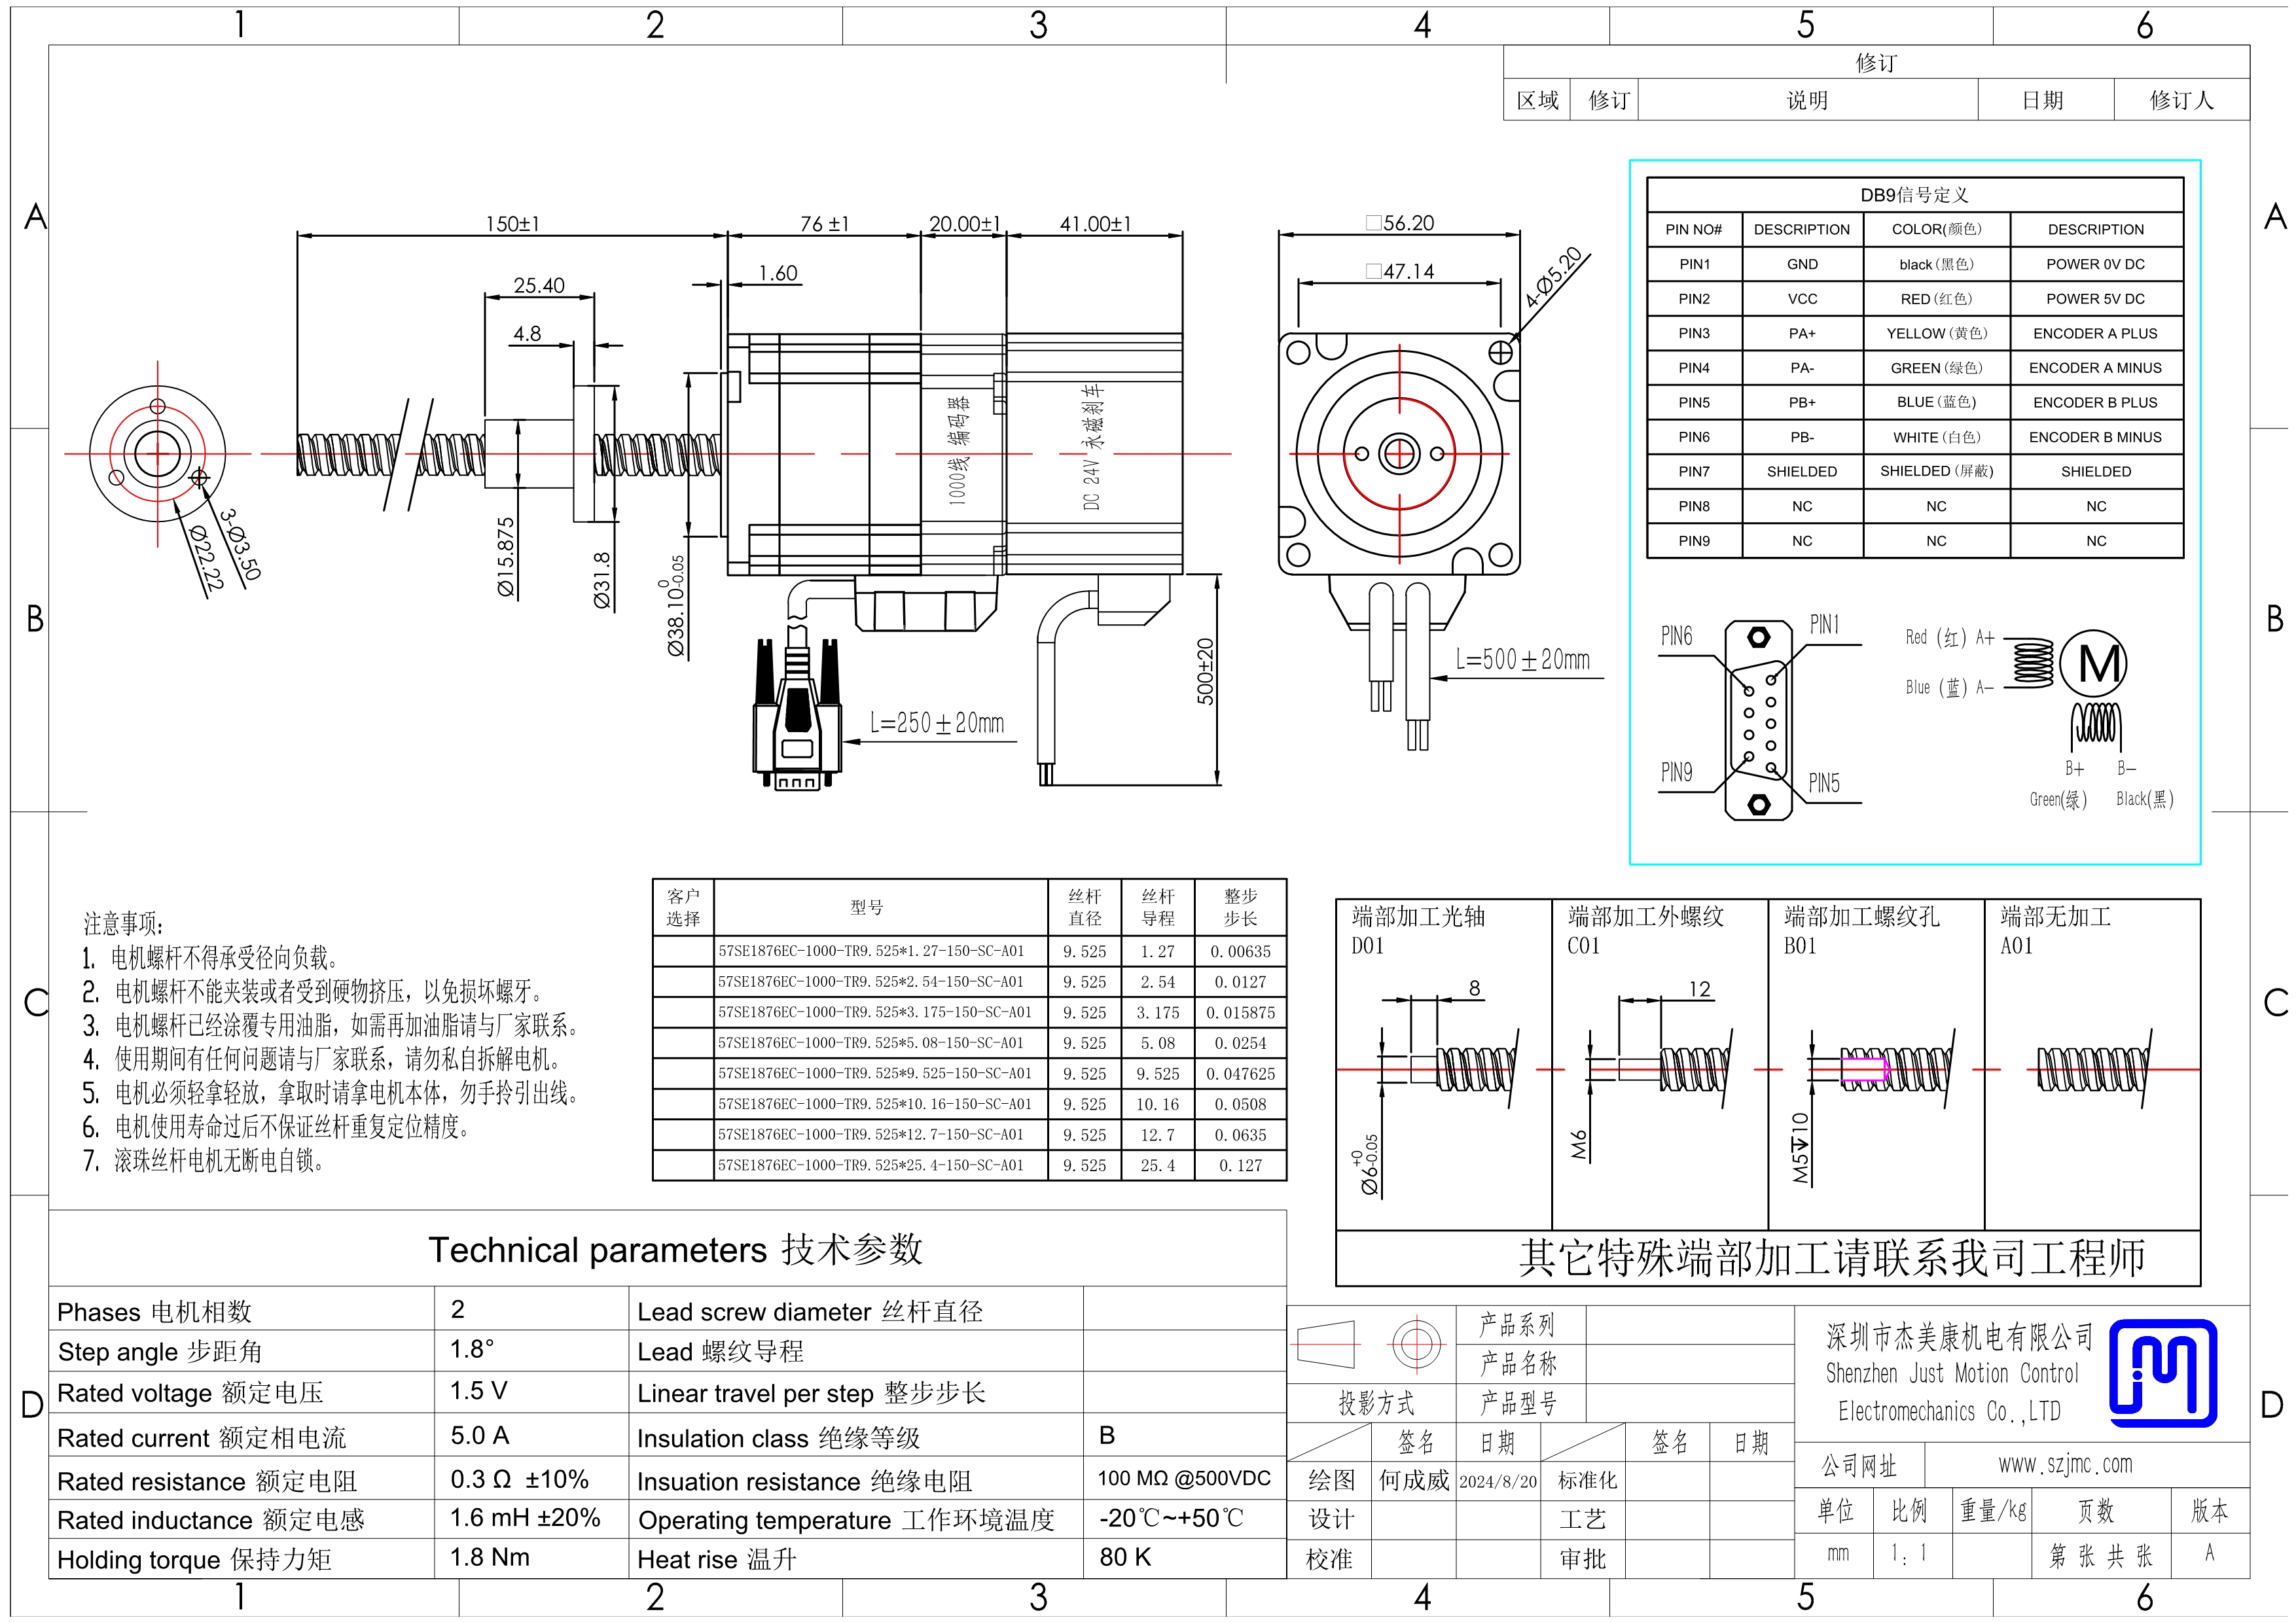
Task: Click the A01 unmachined end drawing
Action: (2093, 1069)
